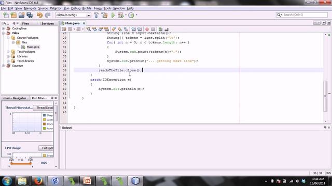Screen dimensions: 332x186
Task: Open the Debug menu
Action: click(x=76, y=8)
